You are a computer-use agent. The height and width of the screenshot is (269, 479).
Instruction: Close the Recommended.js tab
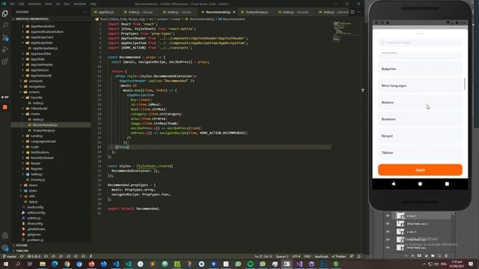(234, 12)
